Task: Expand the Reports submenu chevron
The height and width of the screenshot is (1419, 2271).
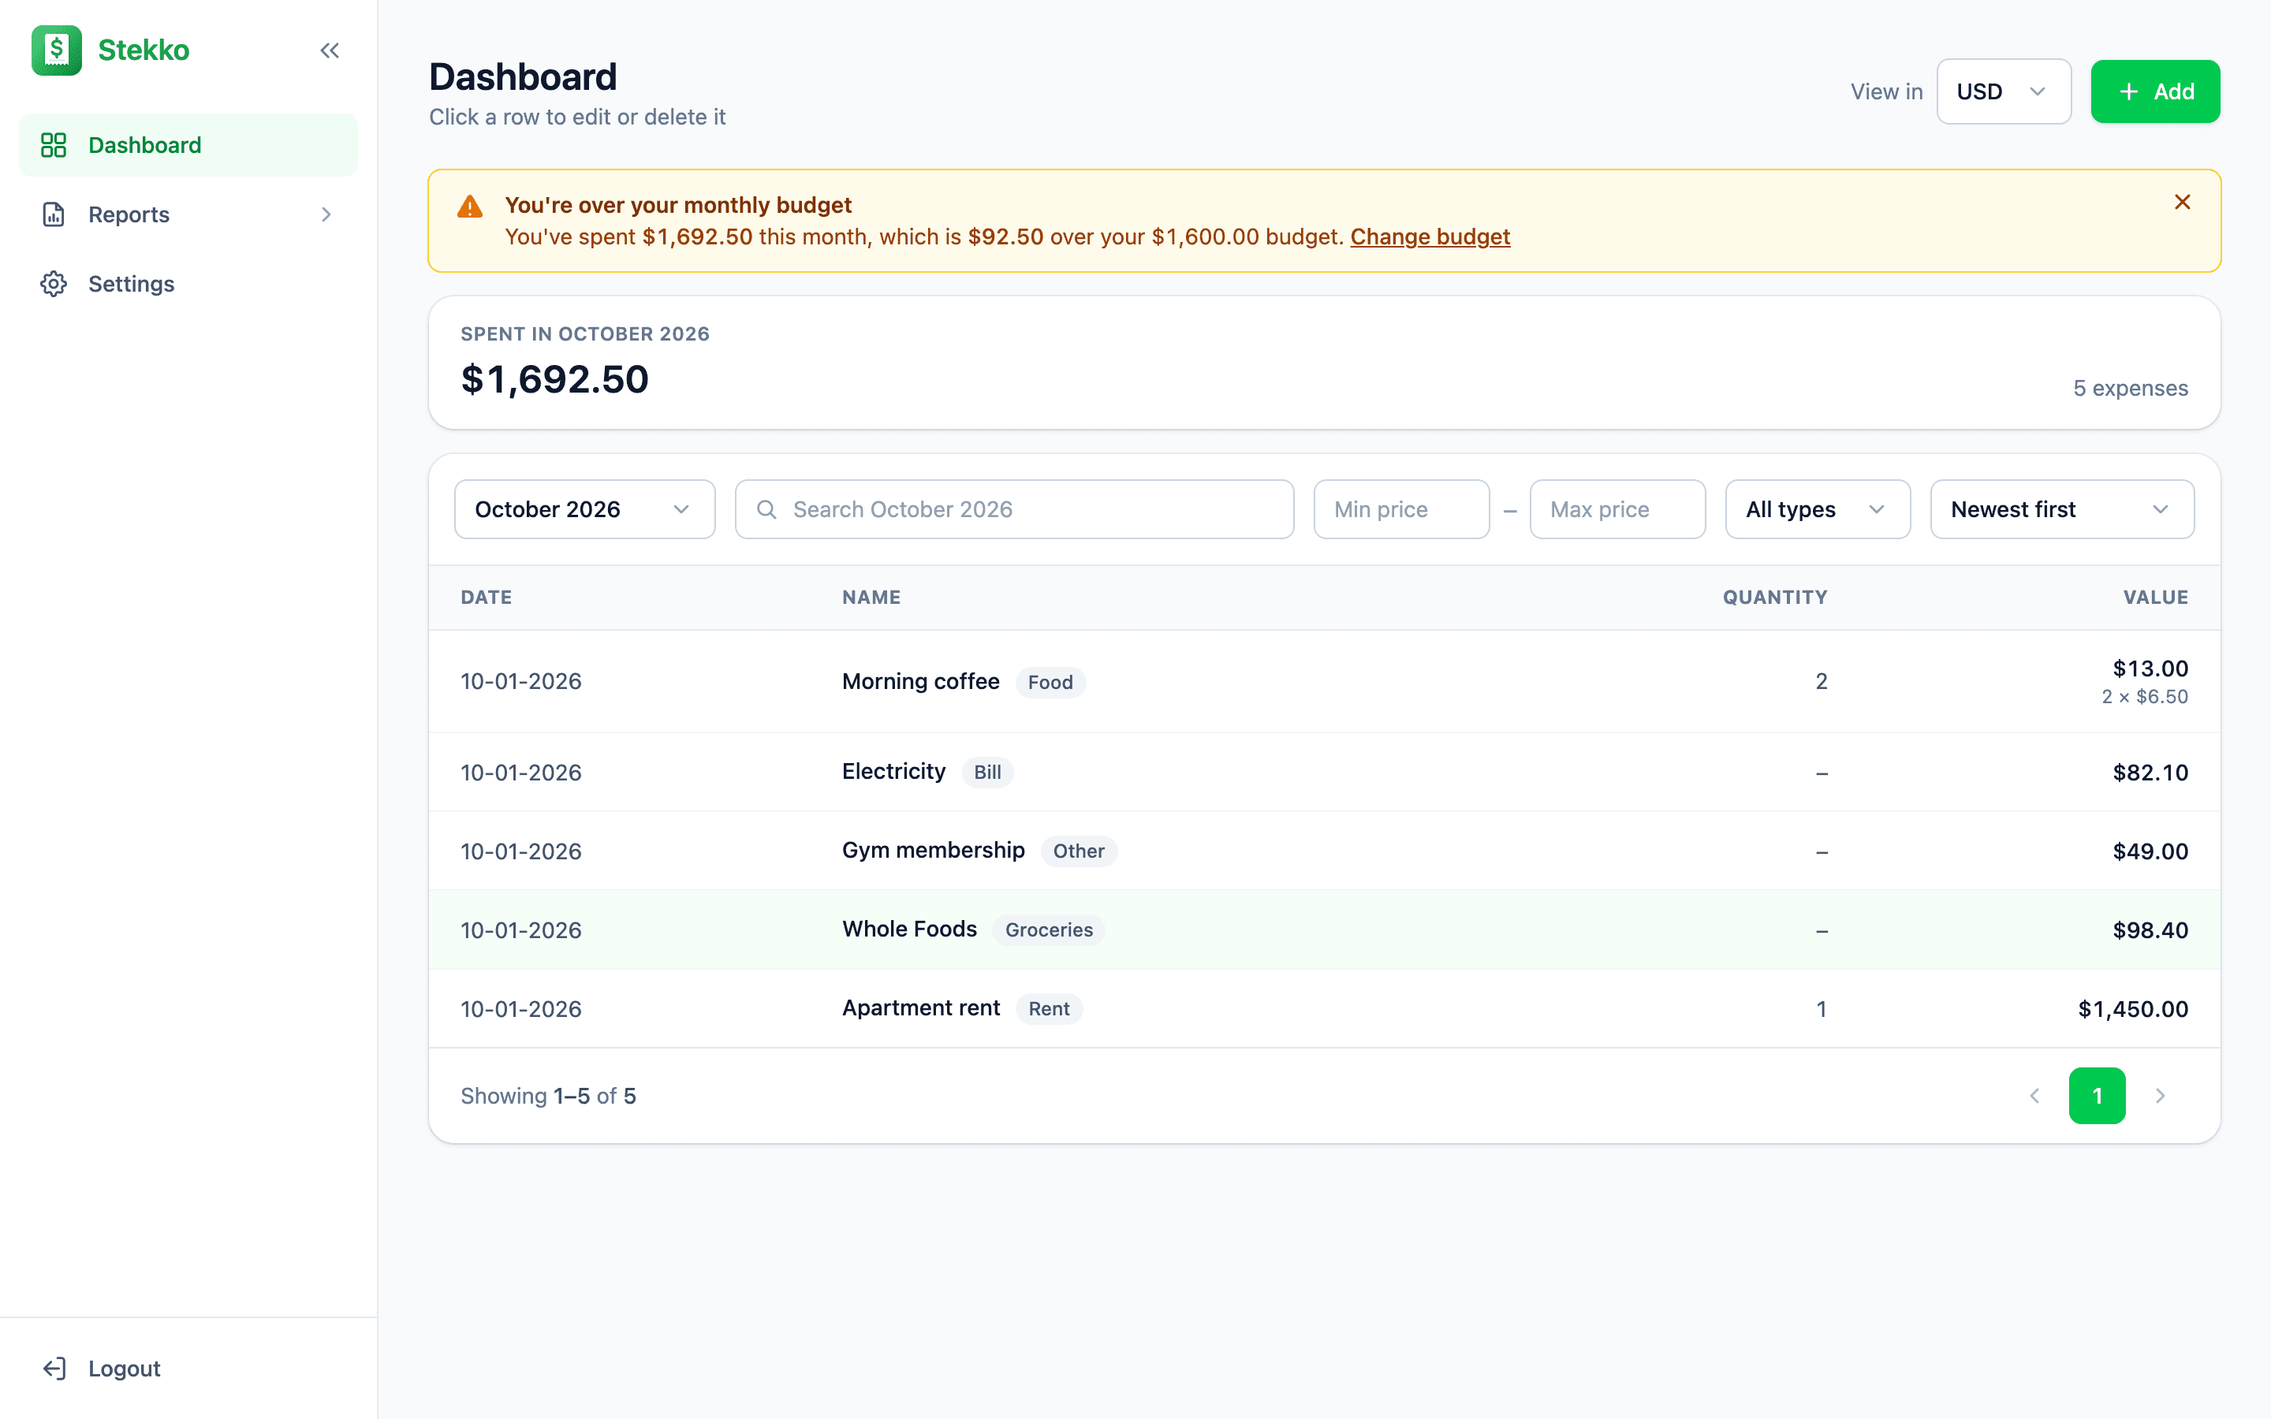Action: [x=326, y=214]
